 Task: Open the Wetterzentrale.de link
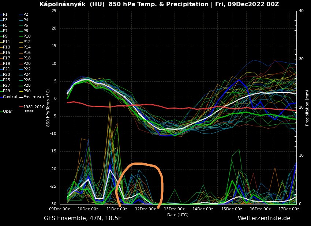(264, 218)
